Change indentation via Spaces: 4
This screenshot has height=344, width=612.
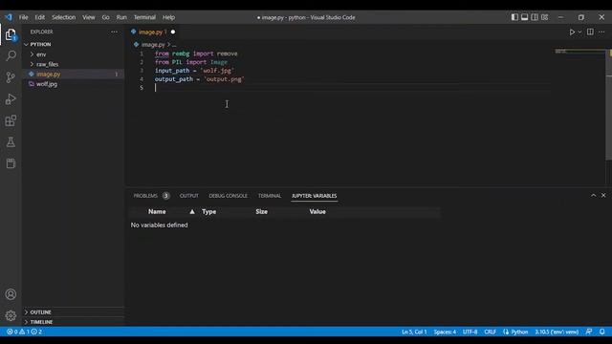(x=445, y=332)
